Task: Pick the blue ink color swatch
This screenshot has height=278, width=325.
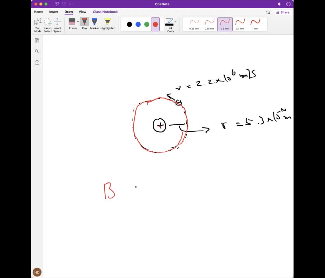Action: coord(138,24)
